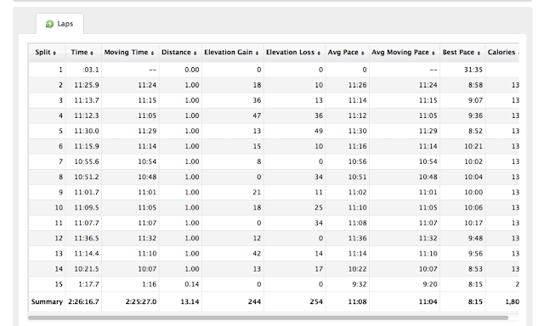Select split 2 time '11:25.9'
Viewport: 544px width, 326px height.
click(87, 85)
